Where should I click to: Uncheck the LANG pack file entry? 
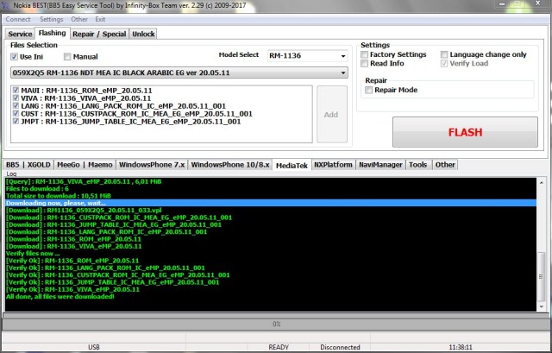(14, 105)
